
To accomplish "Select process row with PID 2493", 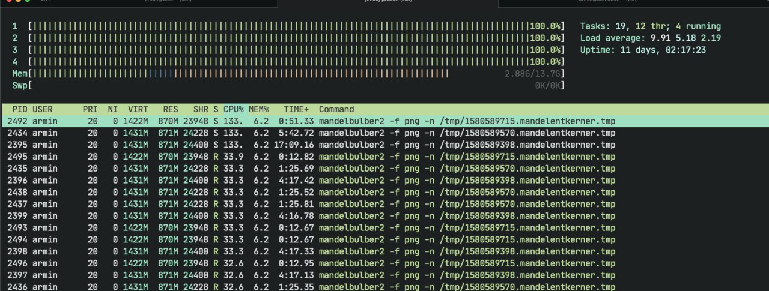I will point(384,228).
